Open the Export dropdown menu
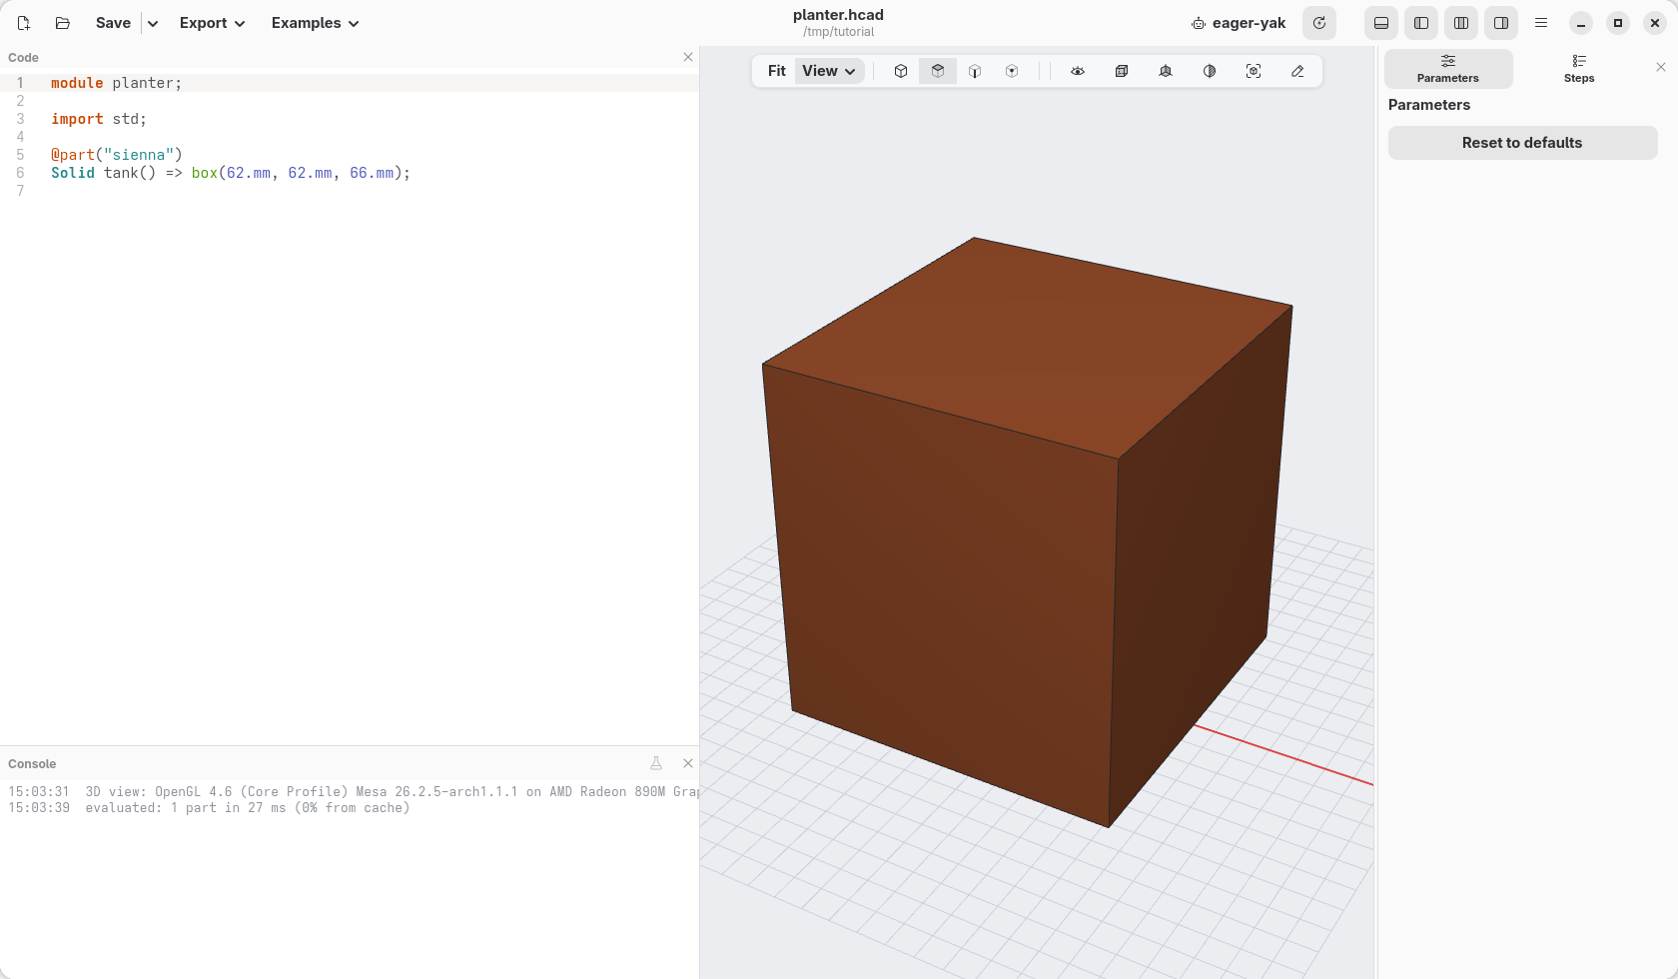This screenshot has height=979, width=1678. pyautogui.click(x=212, y=23)
